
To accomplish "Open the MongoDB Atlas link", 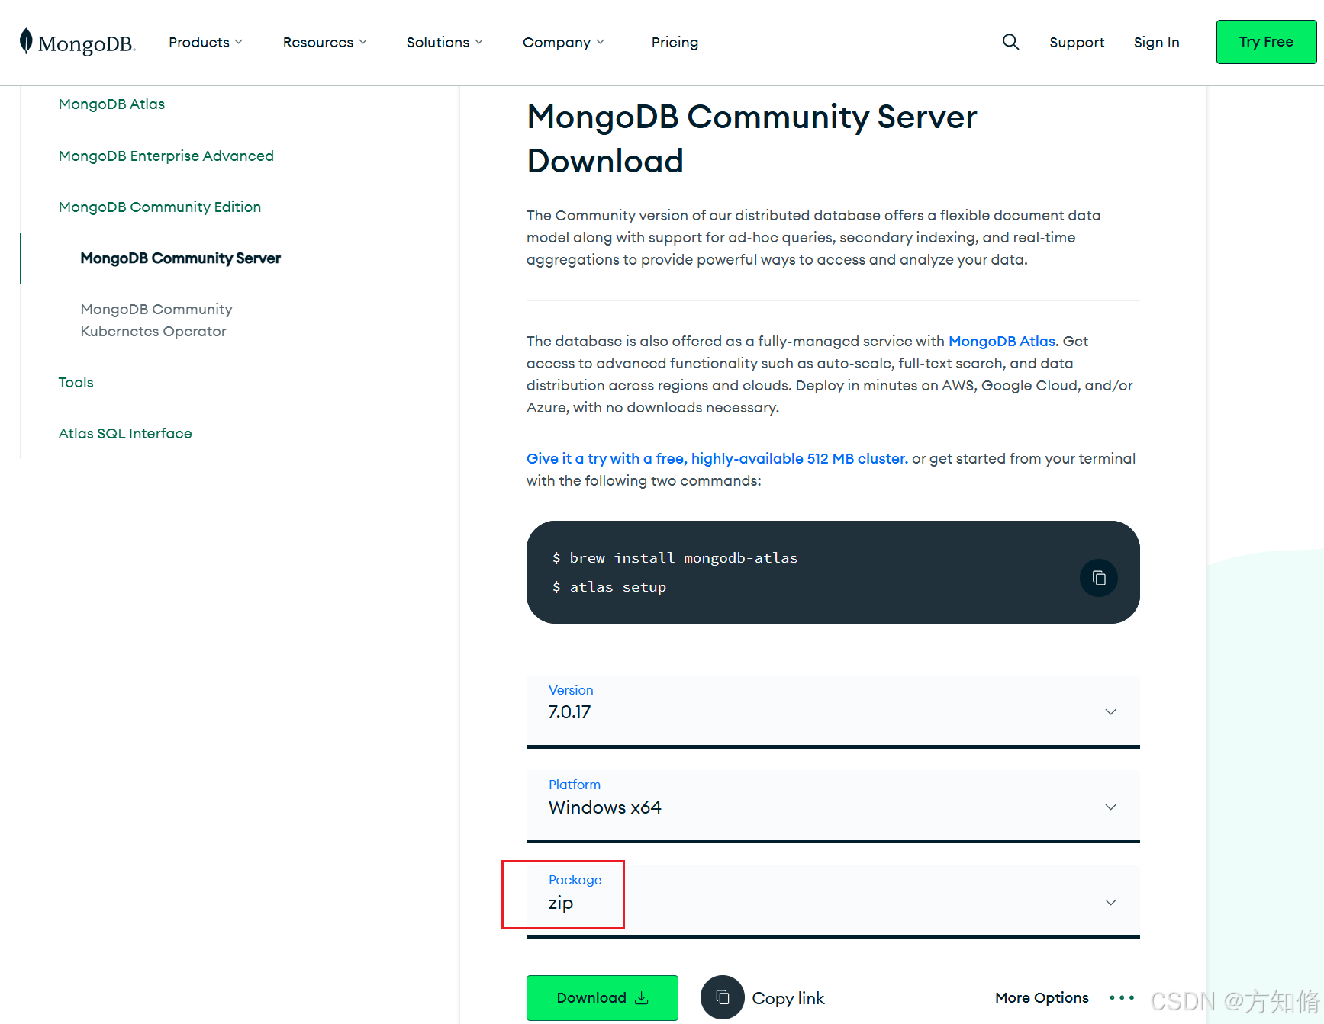I will coord(1002,341).
